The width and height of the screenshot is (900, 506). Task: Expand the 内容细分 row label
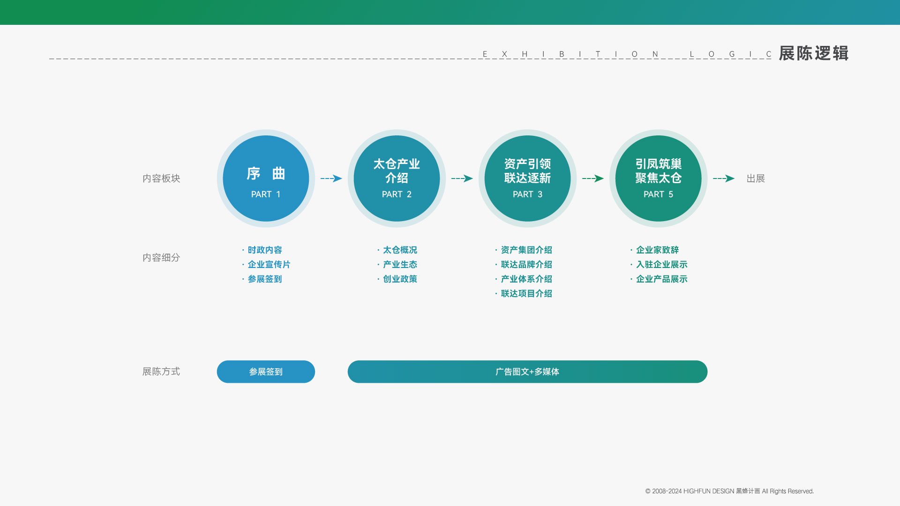tap(162, 257)
